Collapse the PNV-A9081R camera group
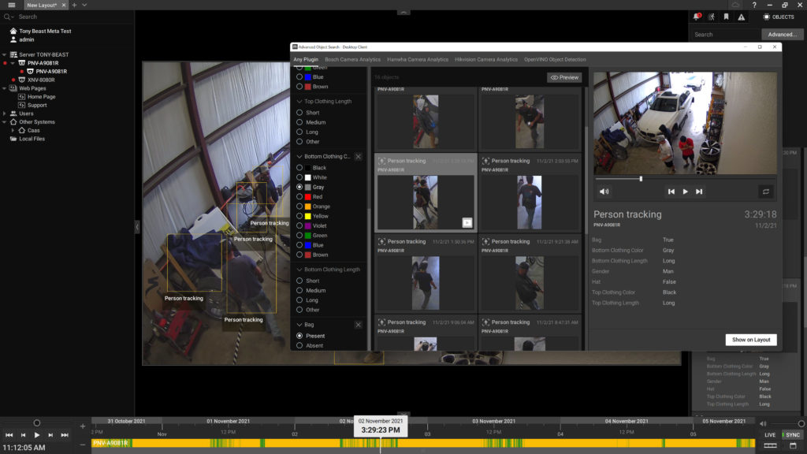807x454 pixels. (x=13, y=63)
